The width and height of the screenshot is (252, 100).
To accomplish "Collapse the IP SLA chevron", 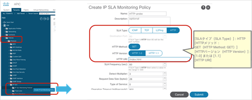I will [x=9, y=85].
